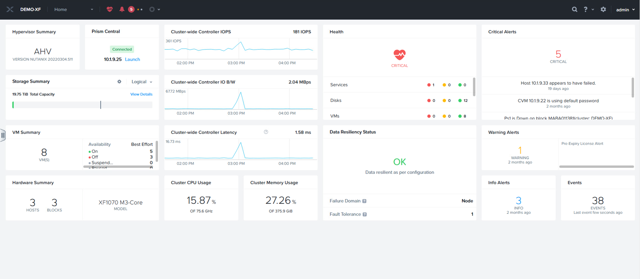Click the VM Summary list scrollbar
Image resolution: width=640 pixels, height=279 pixels.
(x=156, y=151)
